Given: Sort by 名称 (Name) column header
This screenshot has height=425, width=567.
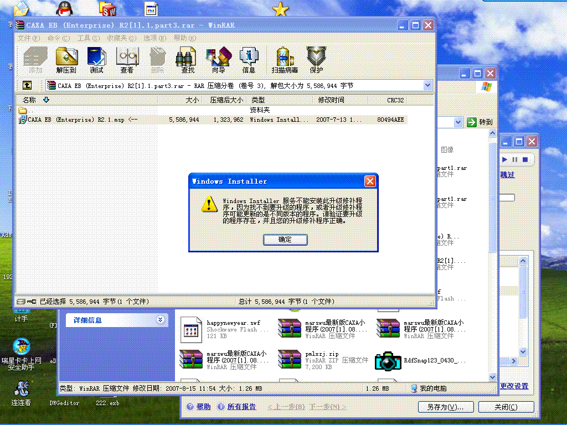Looking at the screenshot, I should click(x=87, y=100).
